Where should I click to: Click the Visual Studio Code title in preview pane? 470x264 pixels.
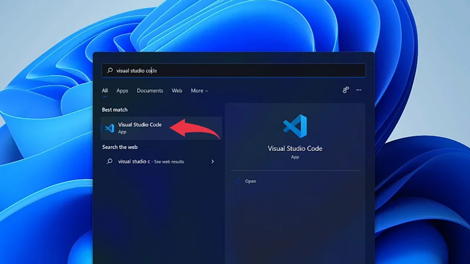295,148
